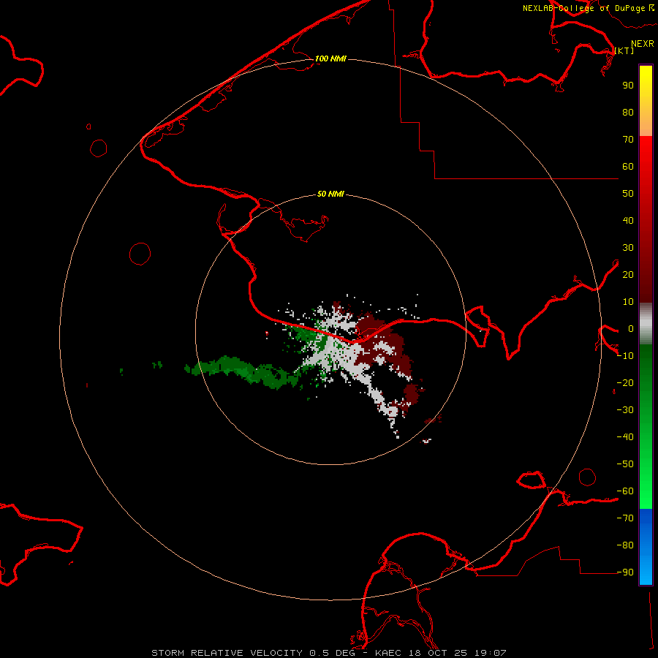This screenshot has width=658, height=658.
Task: Click the -90 scale label
Action: [625, 572]
